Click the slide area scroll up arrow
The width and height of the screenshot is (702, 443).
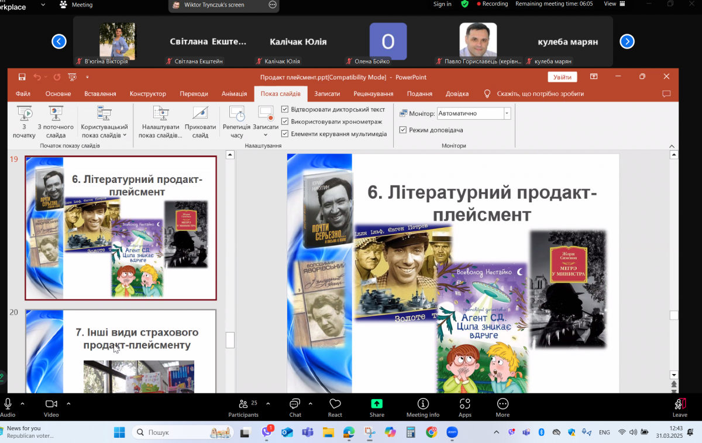(x=674, y=155)
